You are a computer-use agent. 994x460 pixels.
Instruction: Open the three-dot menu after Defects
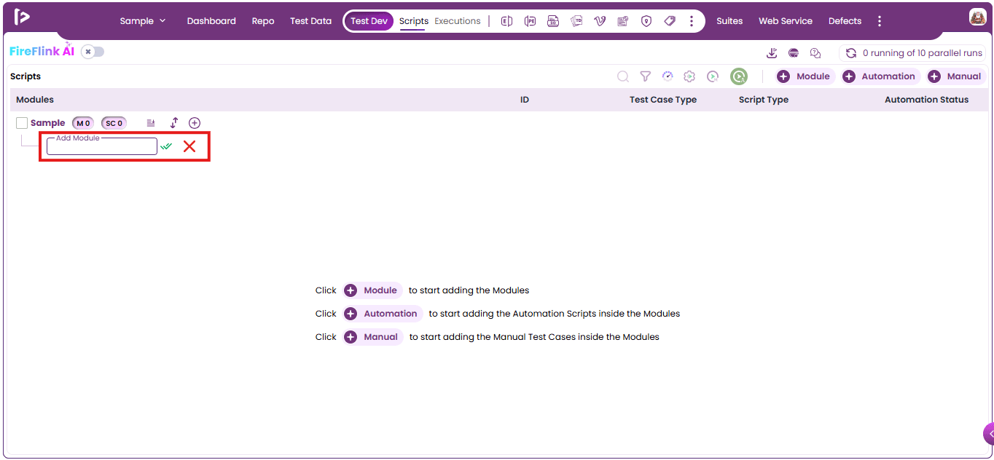880,21
